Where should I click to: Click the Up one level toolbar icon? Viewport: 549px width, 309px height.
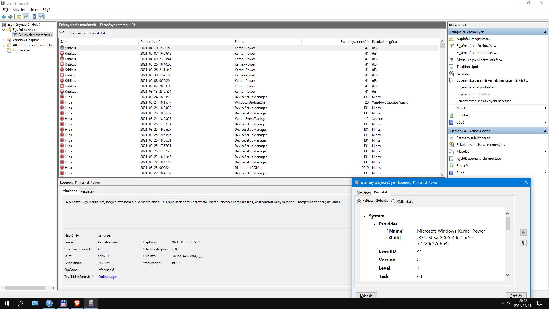pyautogui.click(x=19, y=17)
